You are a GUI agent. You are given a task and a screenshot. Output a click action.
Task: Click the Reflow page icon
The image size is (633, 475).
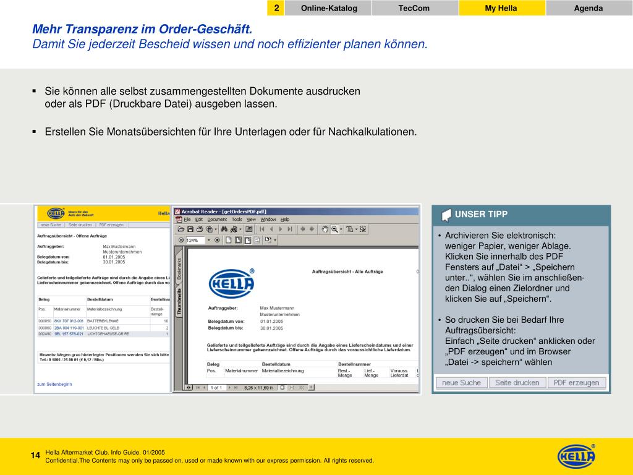point(257,240)
